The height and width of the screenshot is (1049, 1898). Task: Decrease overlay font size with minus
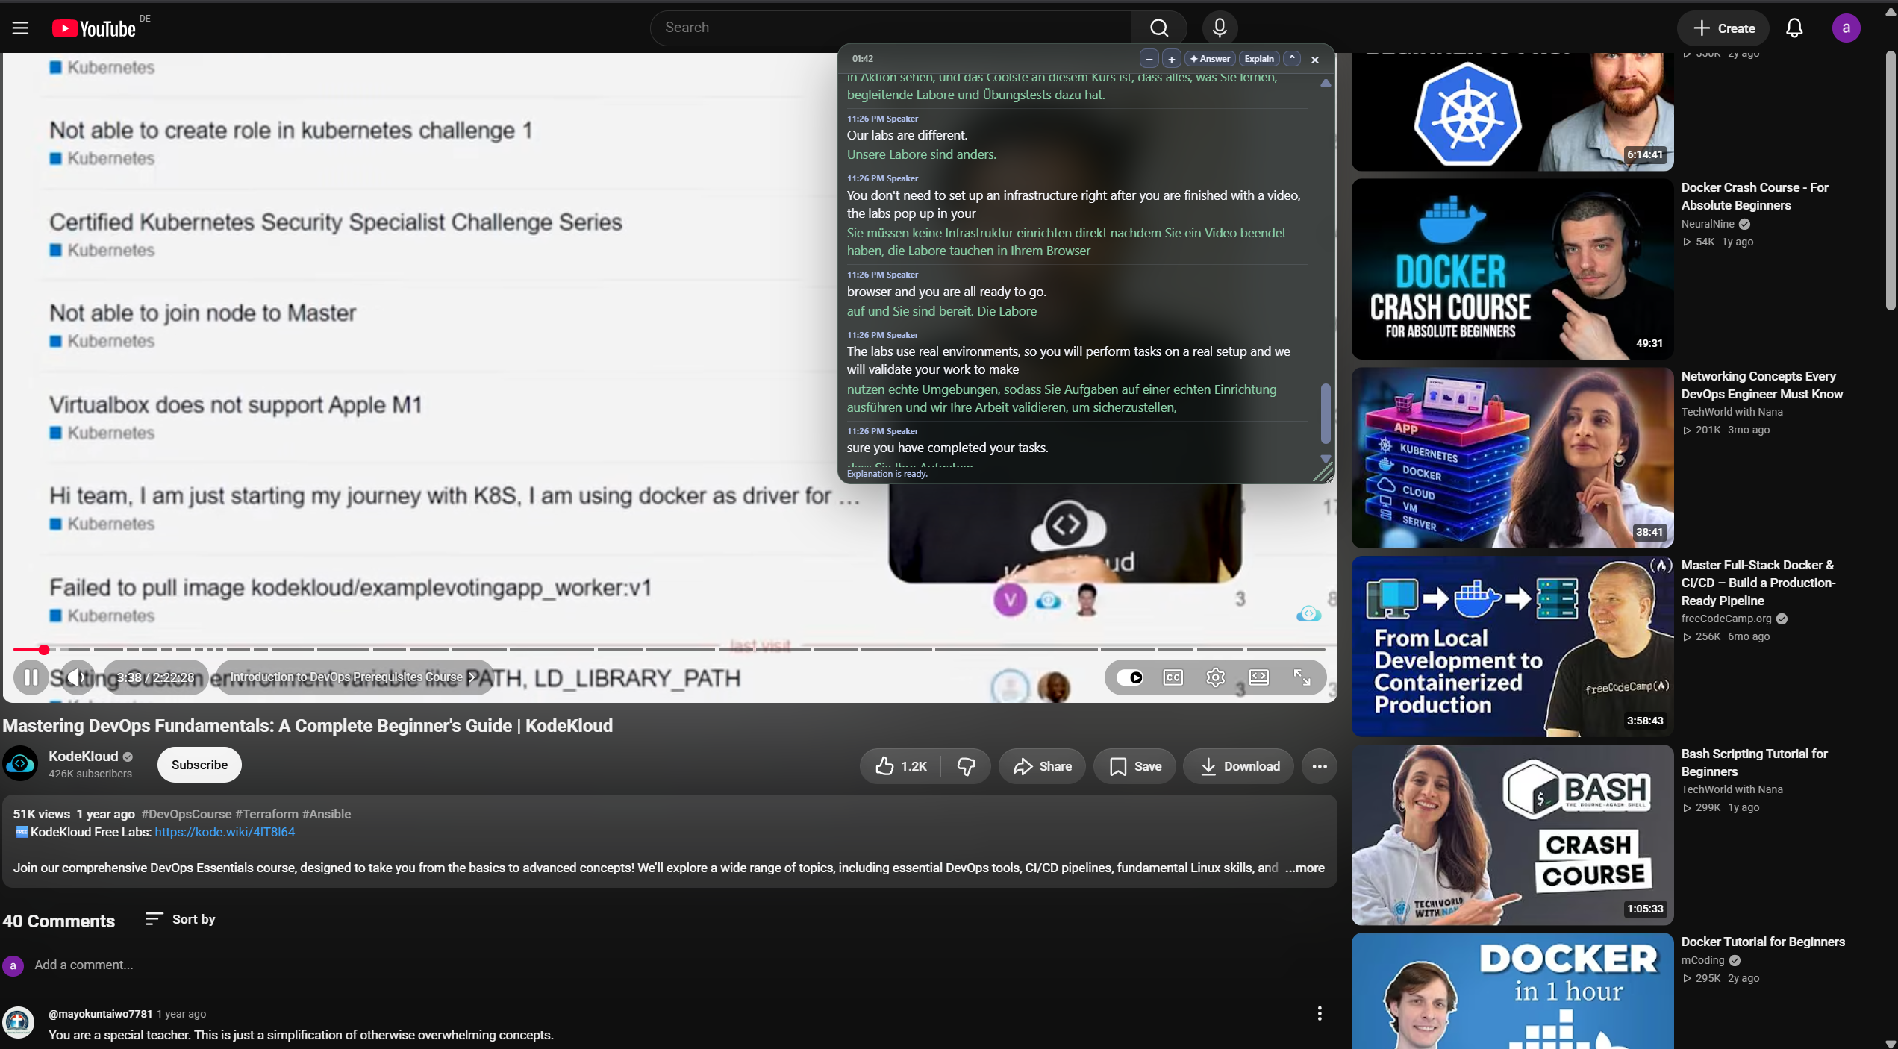[1149, 59]
